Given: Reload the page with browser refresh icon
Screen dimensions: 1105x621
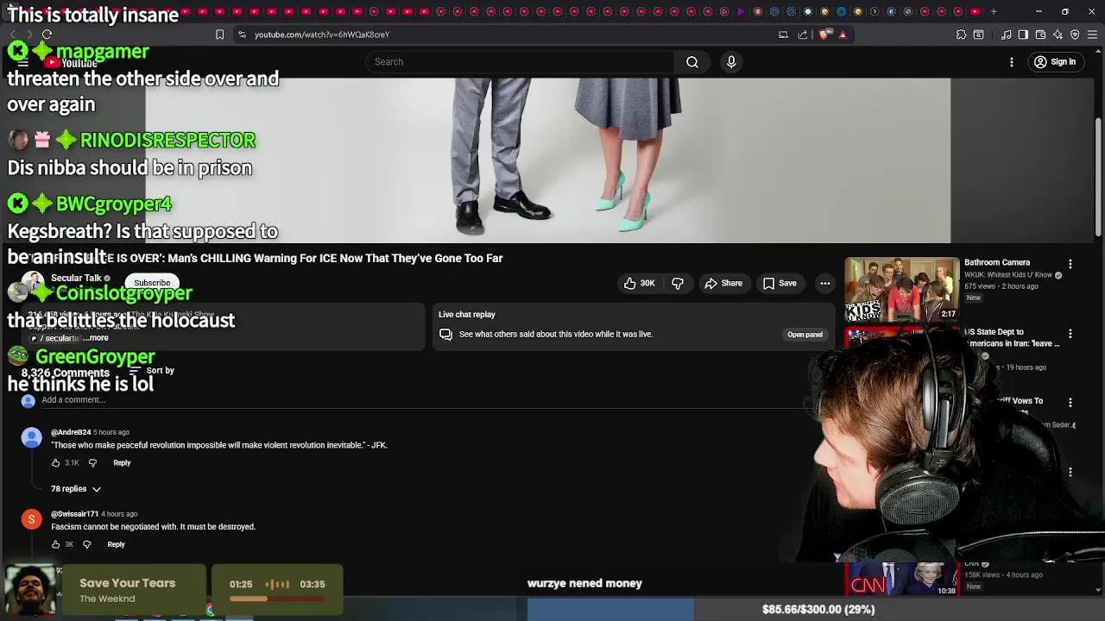Looking at the screenshot, I should pos(47,34).
